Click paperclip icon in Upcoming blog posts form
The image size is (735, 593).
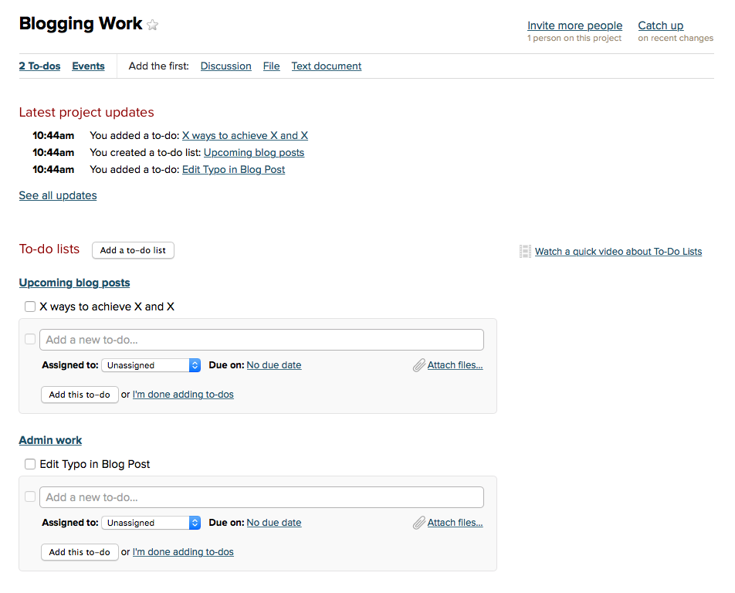(419, 365)
